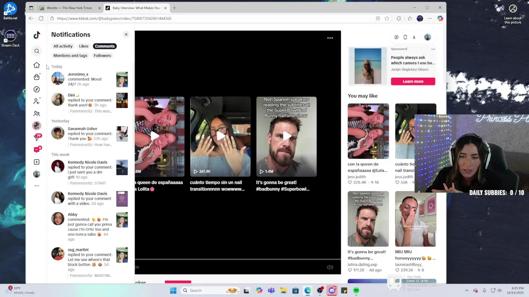The image size is (529, 297).
Task: Click the video progress bar
Action: tap(238, 260)
